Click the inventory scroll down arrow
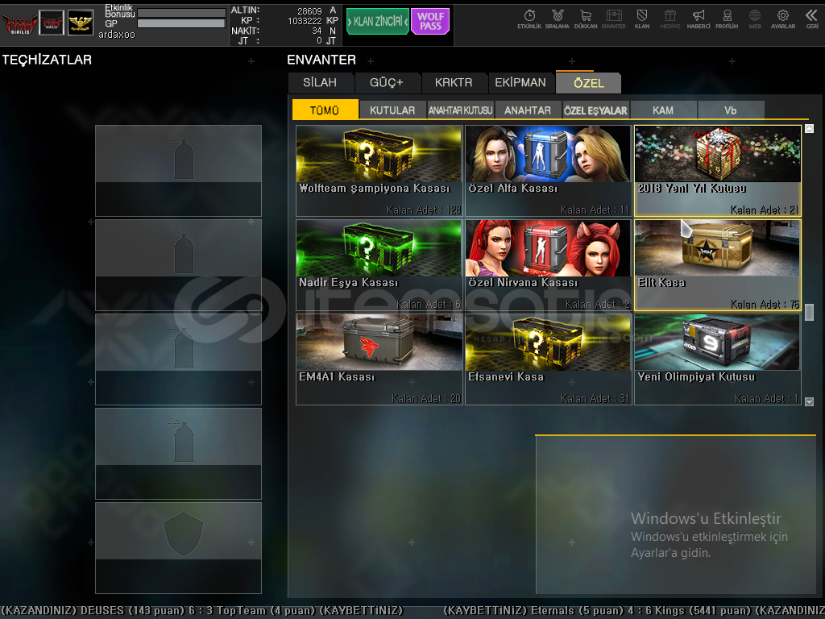This screenshot has height=619, width=825. pos(809,401)
